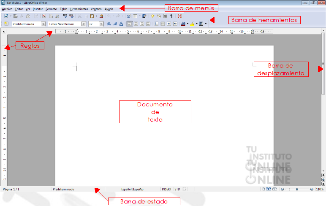Click the Print icon in toolbar
This screenshot has width=326, height=206.
pyautogui.click(x=51, y=16)
